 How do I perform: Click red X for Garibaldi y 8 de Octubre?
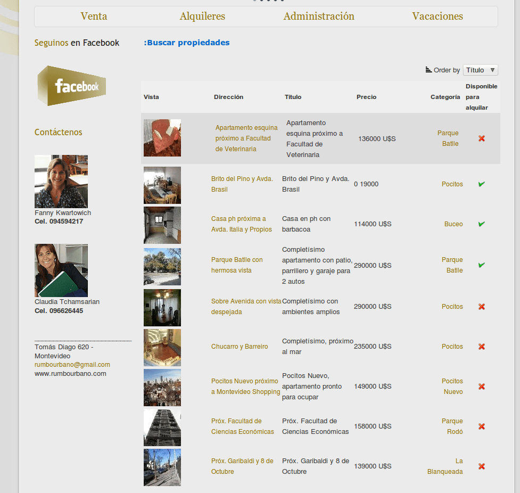click(x=482, y=466)
